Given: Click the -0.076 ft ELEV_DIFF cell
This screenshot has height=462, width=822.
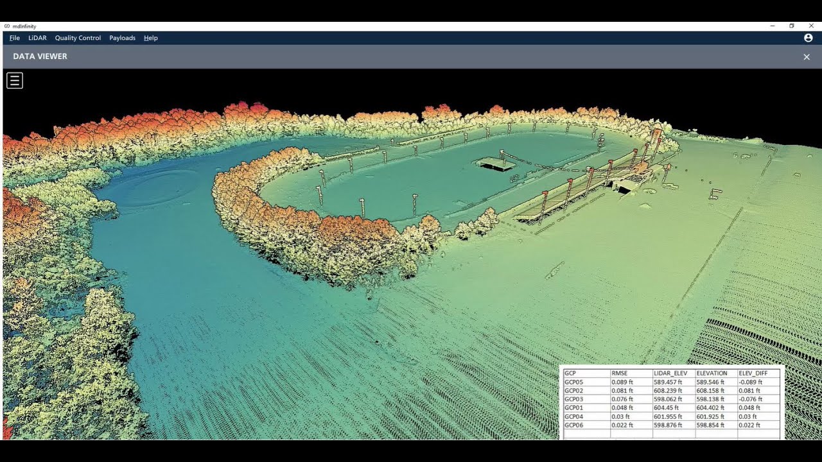Looking at the screenshot, I should (x=758, y=399).
